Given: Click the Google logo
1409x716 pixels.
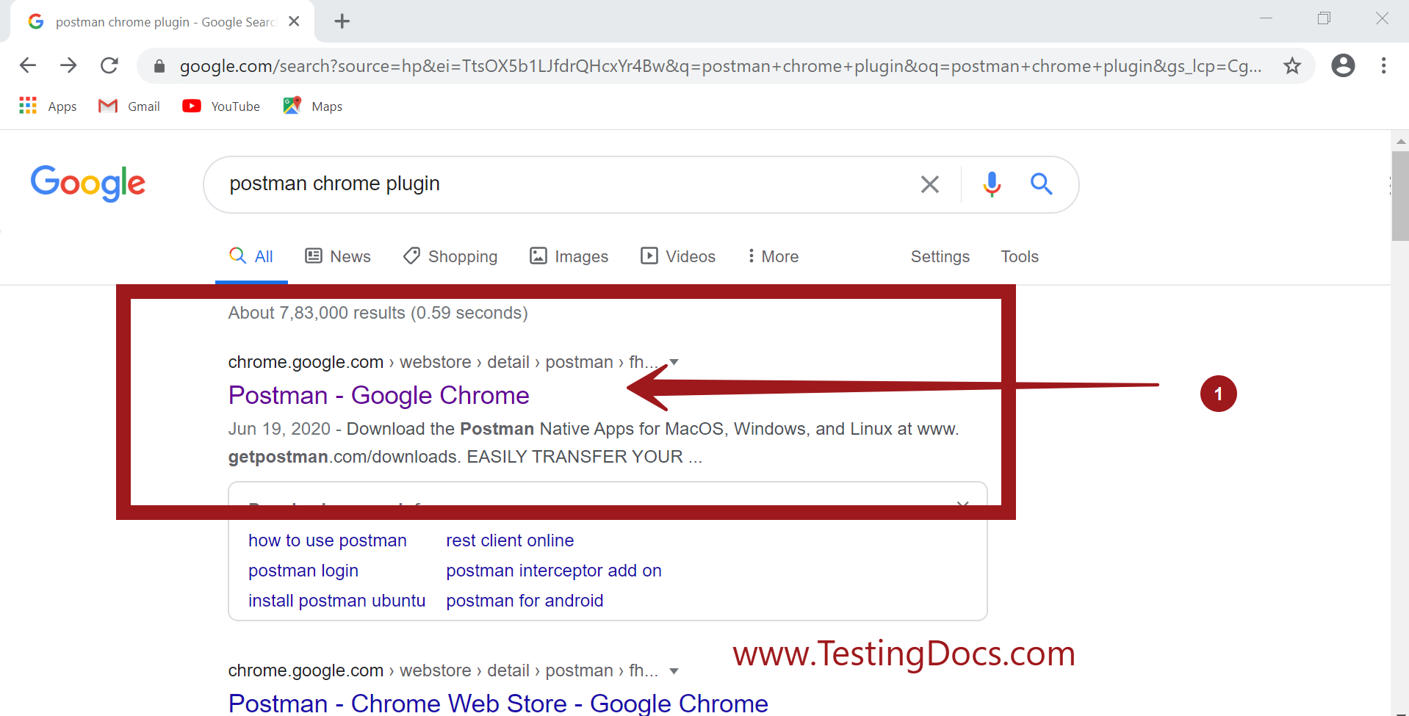Looking at the screenshot, I should tap(88, 183).
